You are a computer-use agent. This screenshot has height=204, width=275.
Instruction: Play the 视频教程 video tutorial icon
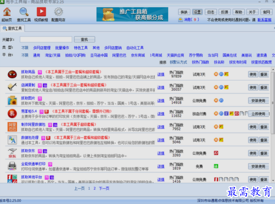click(41, 12)
